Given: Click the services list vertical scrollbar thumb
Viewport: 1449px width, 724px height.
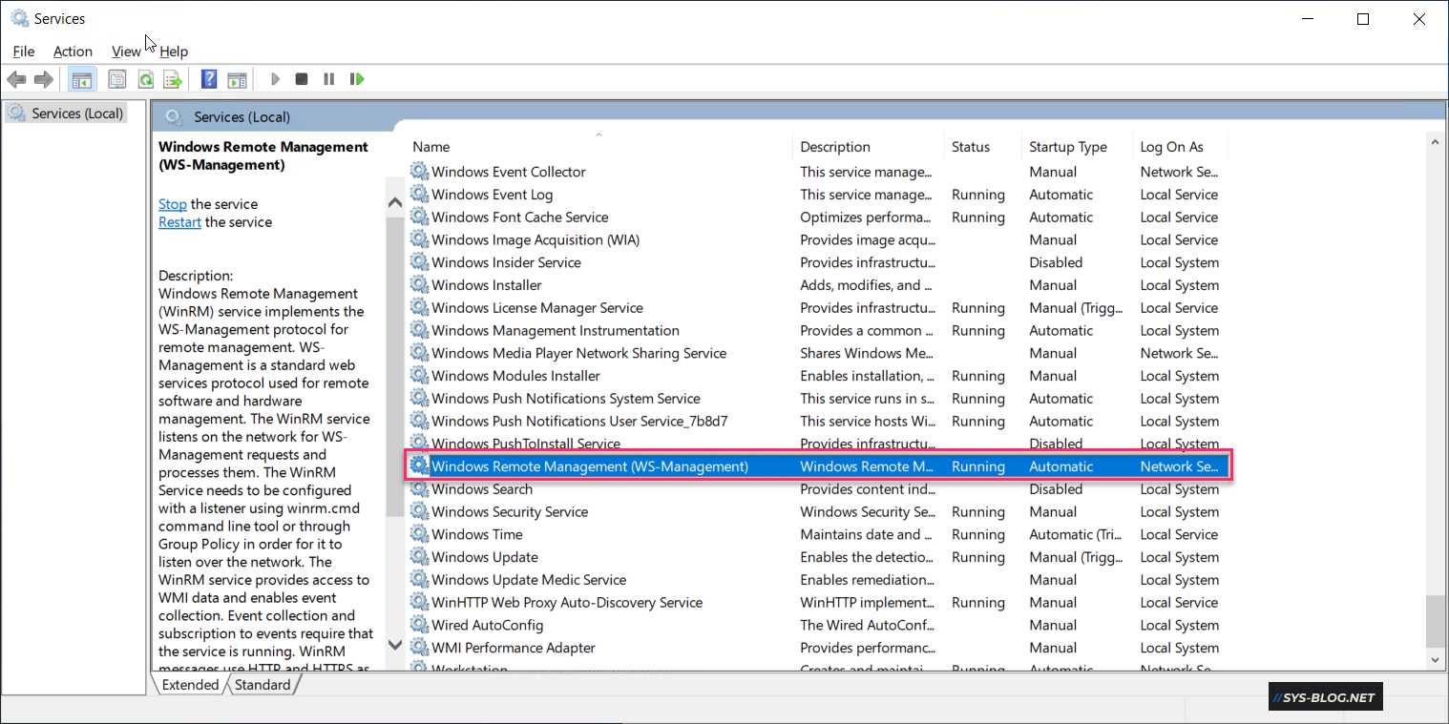Looking at the screenshot, I should tap(1435, 620).
